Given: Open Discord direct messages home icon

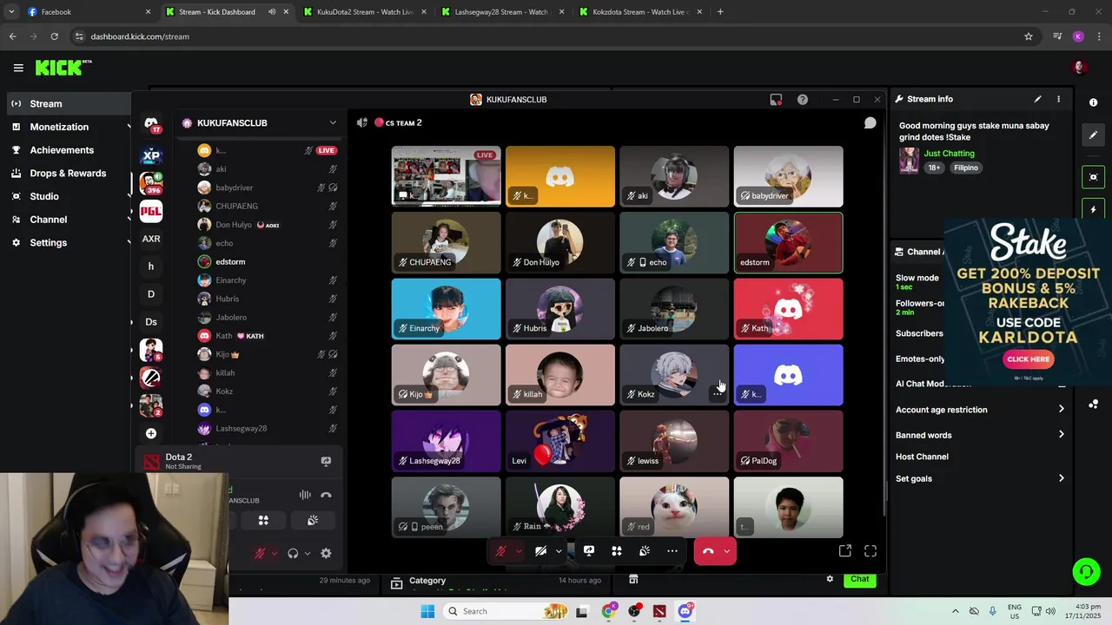Looking at the screenshot, I should coord(151,124).
